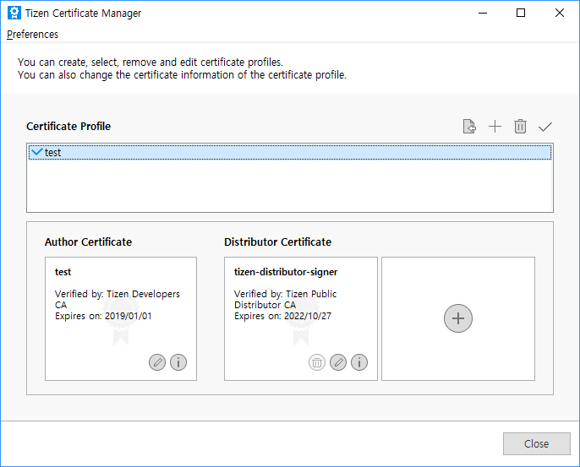Image resolution: width=580 pixels, height=467 pixels.
Task: Import a certificate profile
Action: tap(469, 127)
